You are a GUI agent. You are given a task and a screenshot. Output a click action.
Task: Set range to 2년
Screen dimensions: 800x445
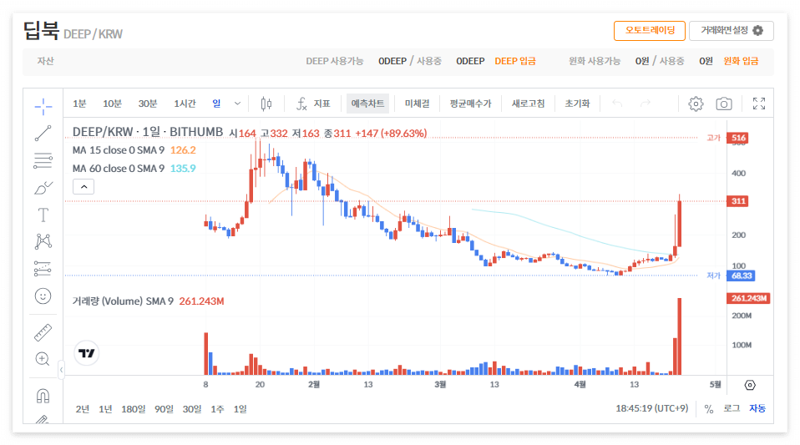82,409
